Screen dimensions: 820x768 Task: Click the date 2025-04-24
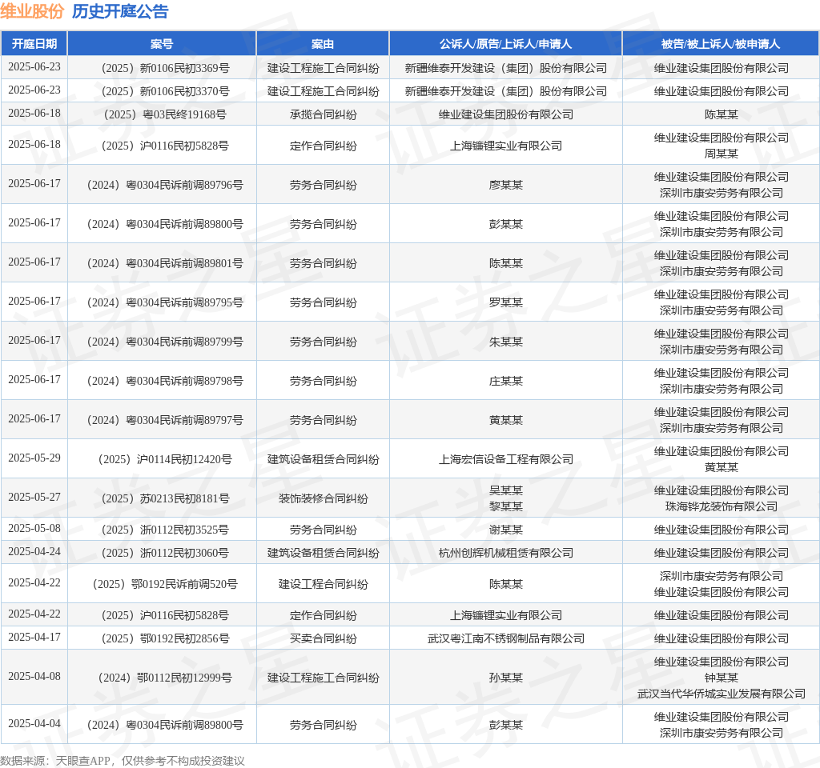34,551
